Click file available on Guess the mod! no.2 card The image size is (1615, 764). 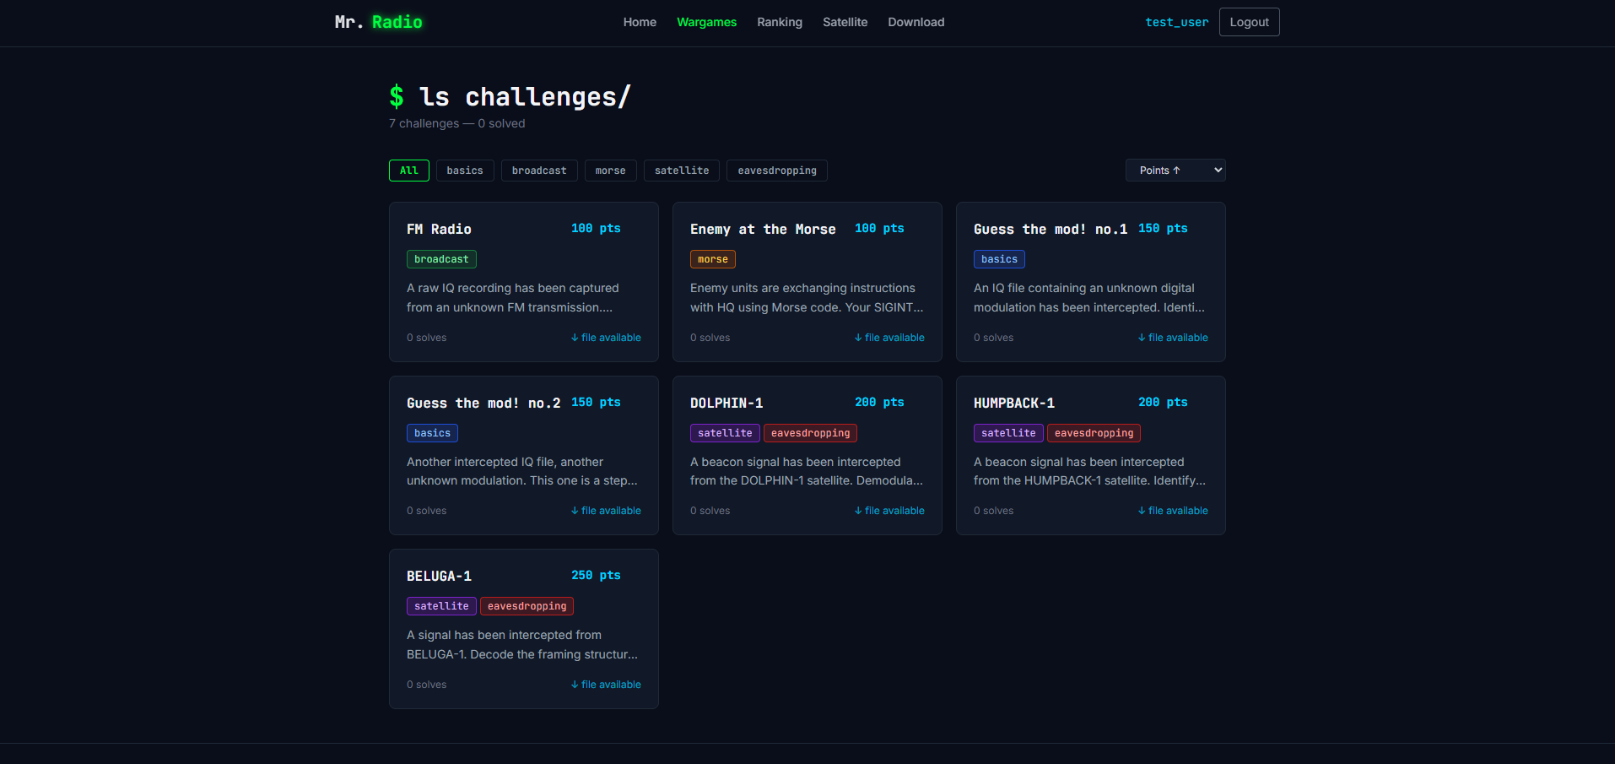[x=606, y=511]
